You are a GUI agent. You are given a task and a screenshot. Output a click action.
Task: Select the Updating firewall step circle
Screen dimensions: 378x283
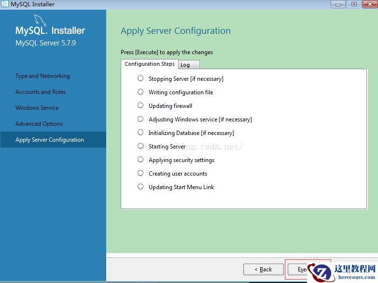click(140, 105)
